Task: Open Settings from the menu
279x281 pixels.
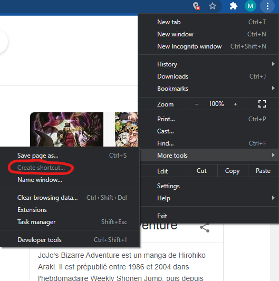Action: 208,186
